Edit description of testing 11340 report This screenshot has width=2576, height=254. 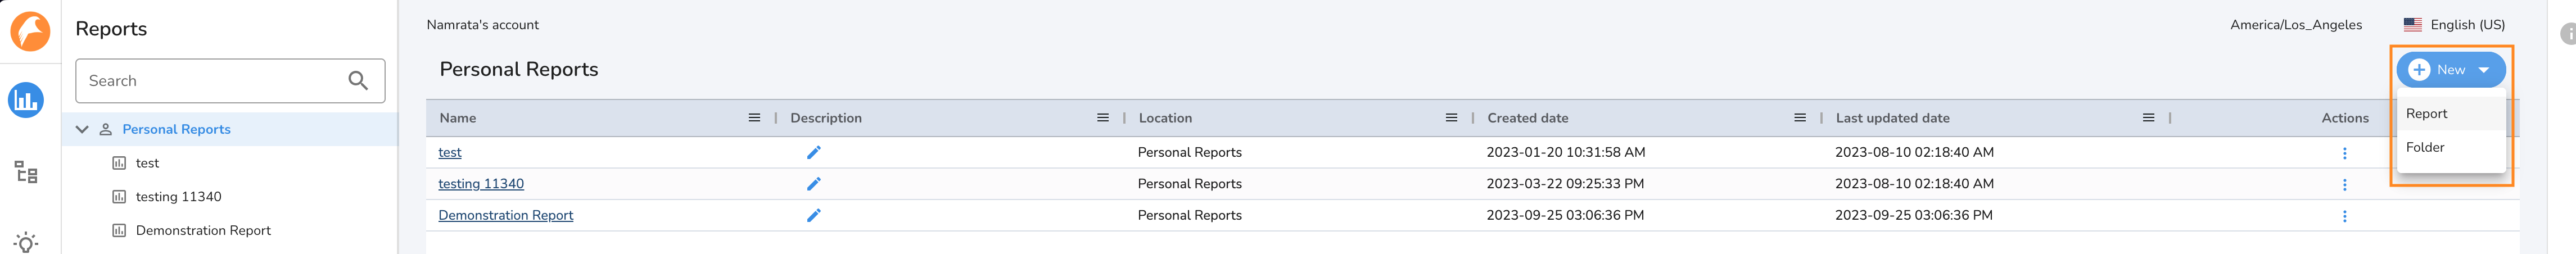(x=814, y=184)
